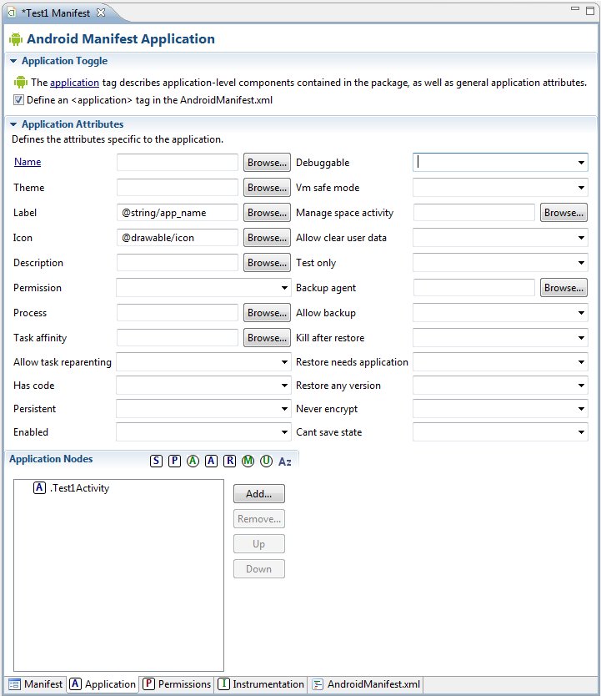Click Browse next to Backup agent field
This screenshot has height=696, width=601.
pyautogui.click(x=563, y=288)
